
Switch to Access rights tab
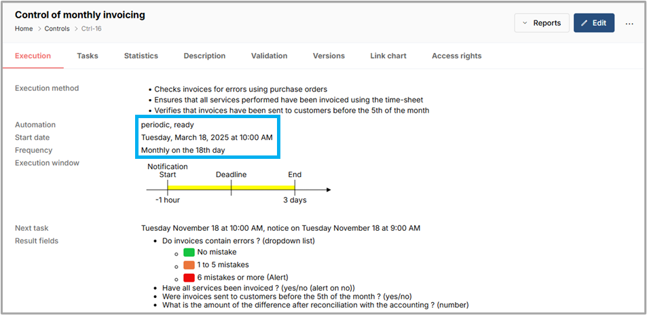[x=456, y=56]
